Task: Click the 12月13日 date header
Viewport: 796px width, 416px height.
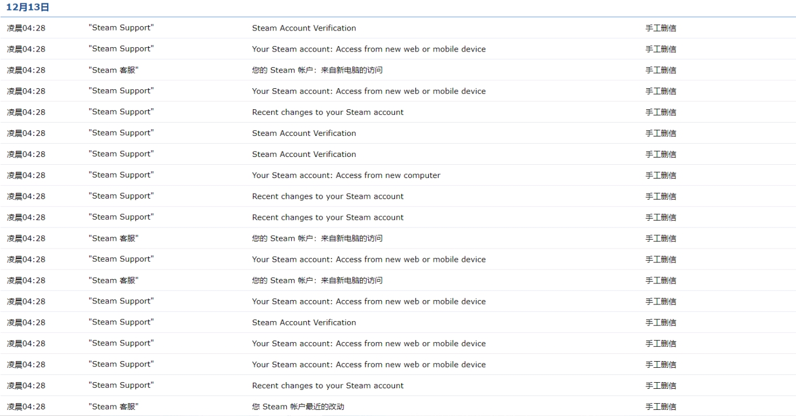Action: point(28,7)
